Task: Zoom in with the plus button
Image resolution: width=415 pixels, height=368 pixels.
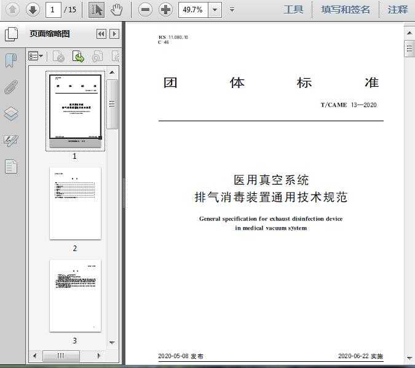Action: tap(165, 9)
